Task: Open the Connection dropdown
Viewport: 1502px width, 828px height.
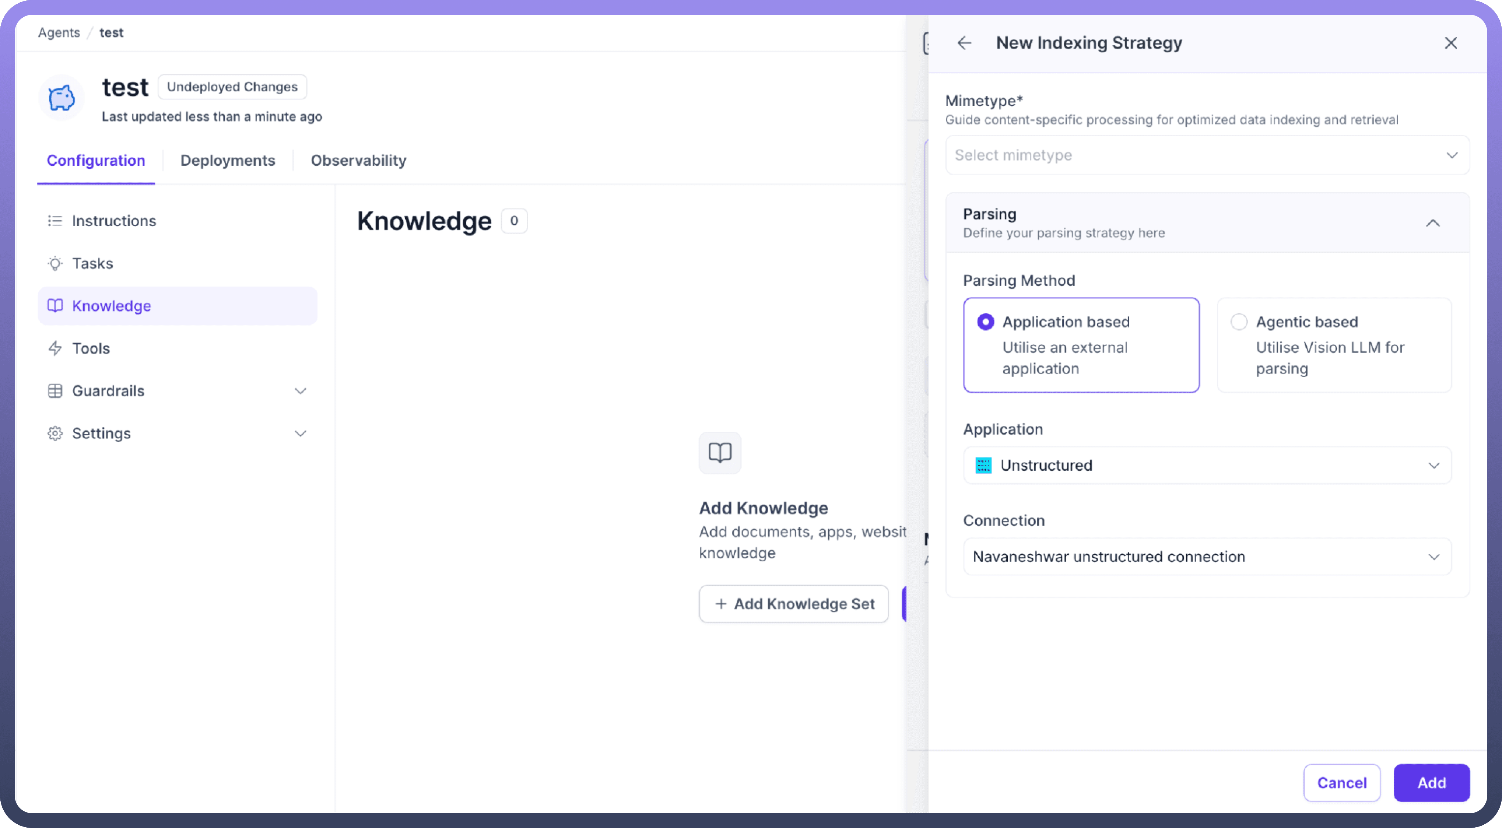Action: tap(1207, 557)
